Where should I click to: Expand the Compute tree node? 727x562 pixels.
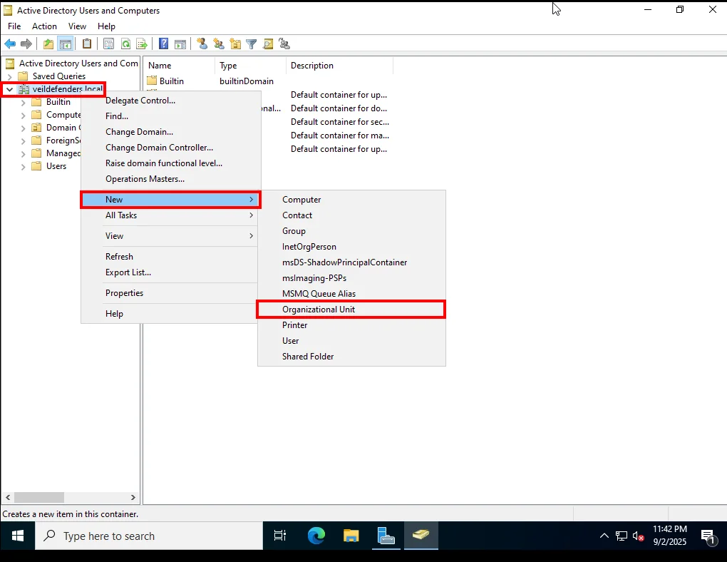[x=24, y=115]
